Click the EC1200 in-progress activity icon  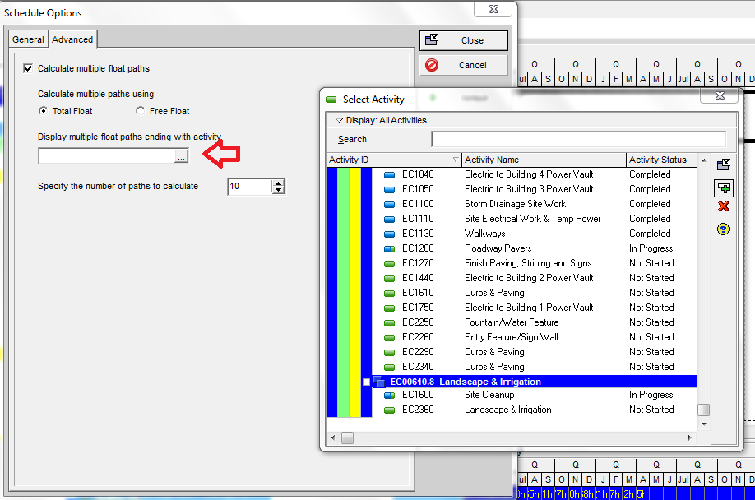click(x=390, y=249)
